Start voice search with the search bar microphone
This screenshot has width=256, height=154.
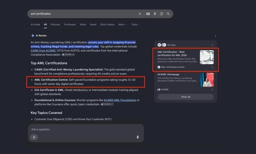coord(155,14)
